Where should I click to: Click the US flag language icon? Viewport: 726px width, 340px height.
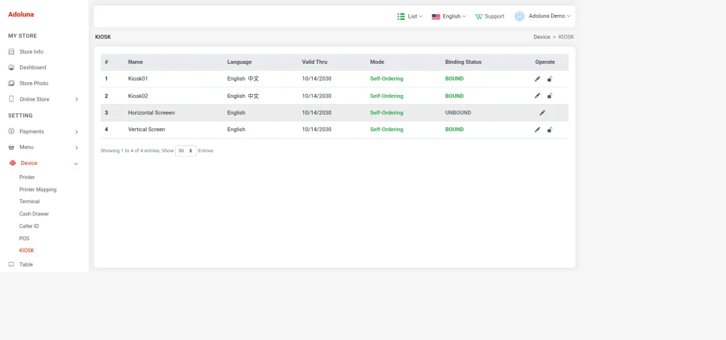point(436,17)
